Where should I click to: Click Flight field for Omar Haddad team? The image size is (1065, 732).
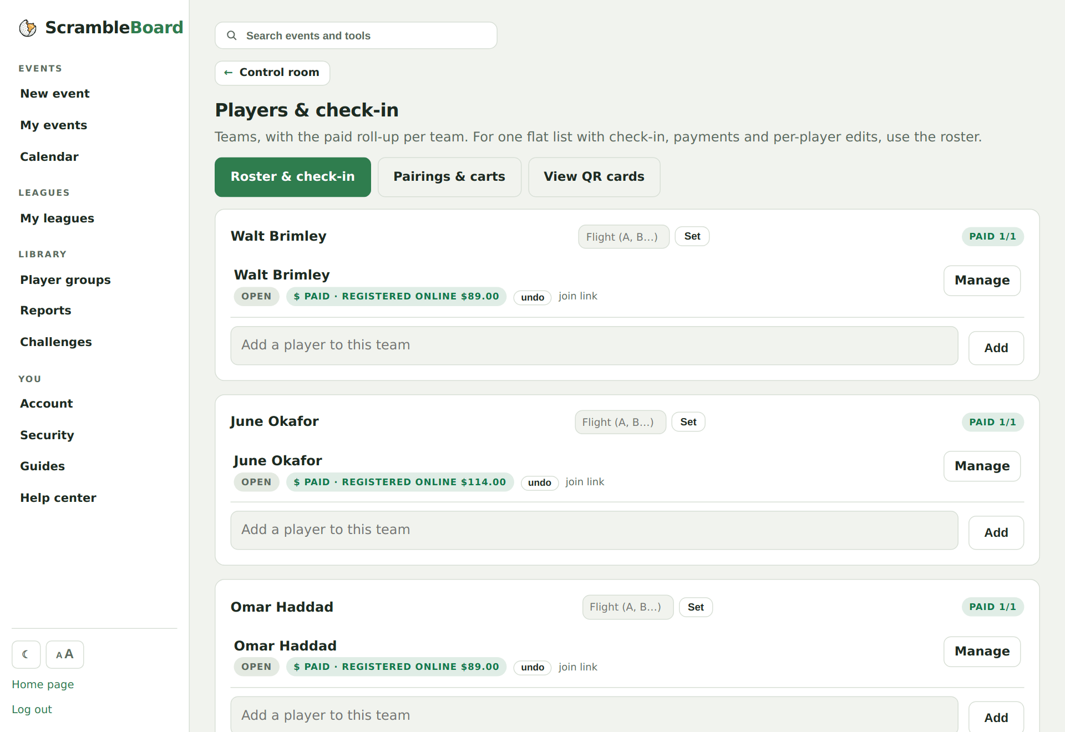coord(627,607)
